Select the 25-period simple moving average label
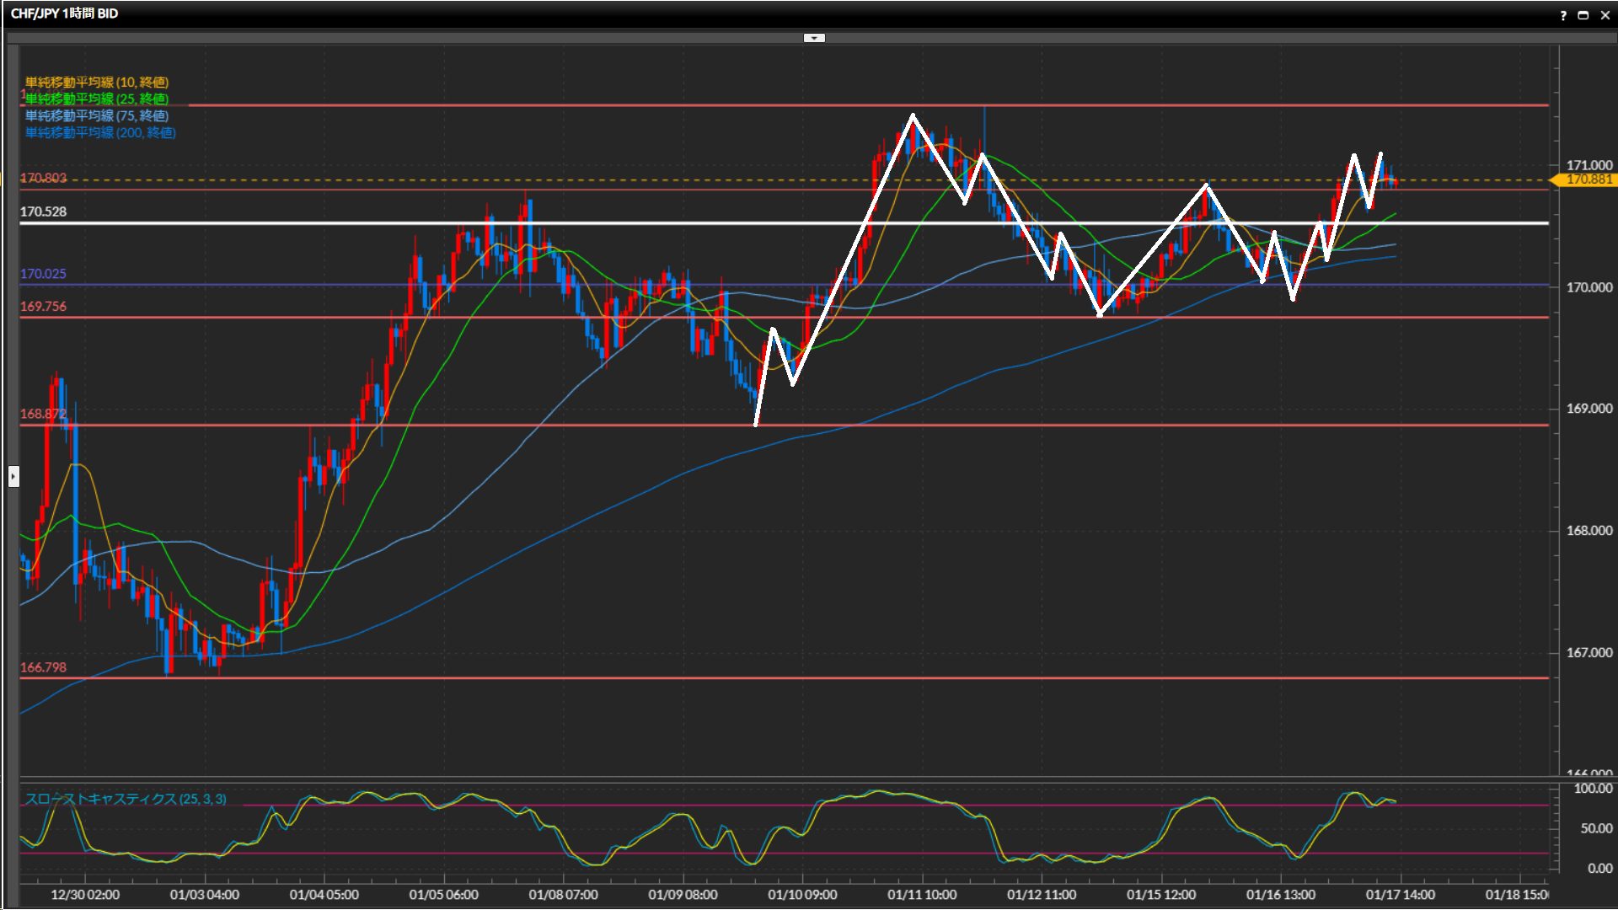Image resolution: width=1618 pixels, height=910 pixels. (x=97, y=99)
